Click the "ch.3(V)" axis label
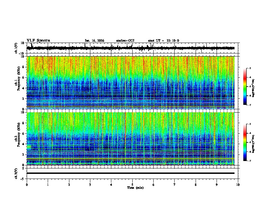The height and width of the screenshot is (207, 268). 16,174
